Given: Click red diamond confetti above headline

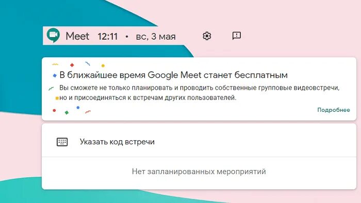Looking at the screenshot, I should click(x=72, y=65).
